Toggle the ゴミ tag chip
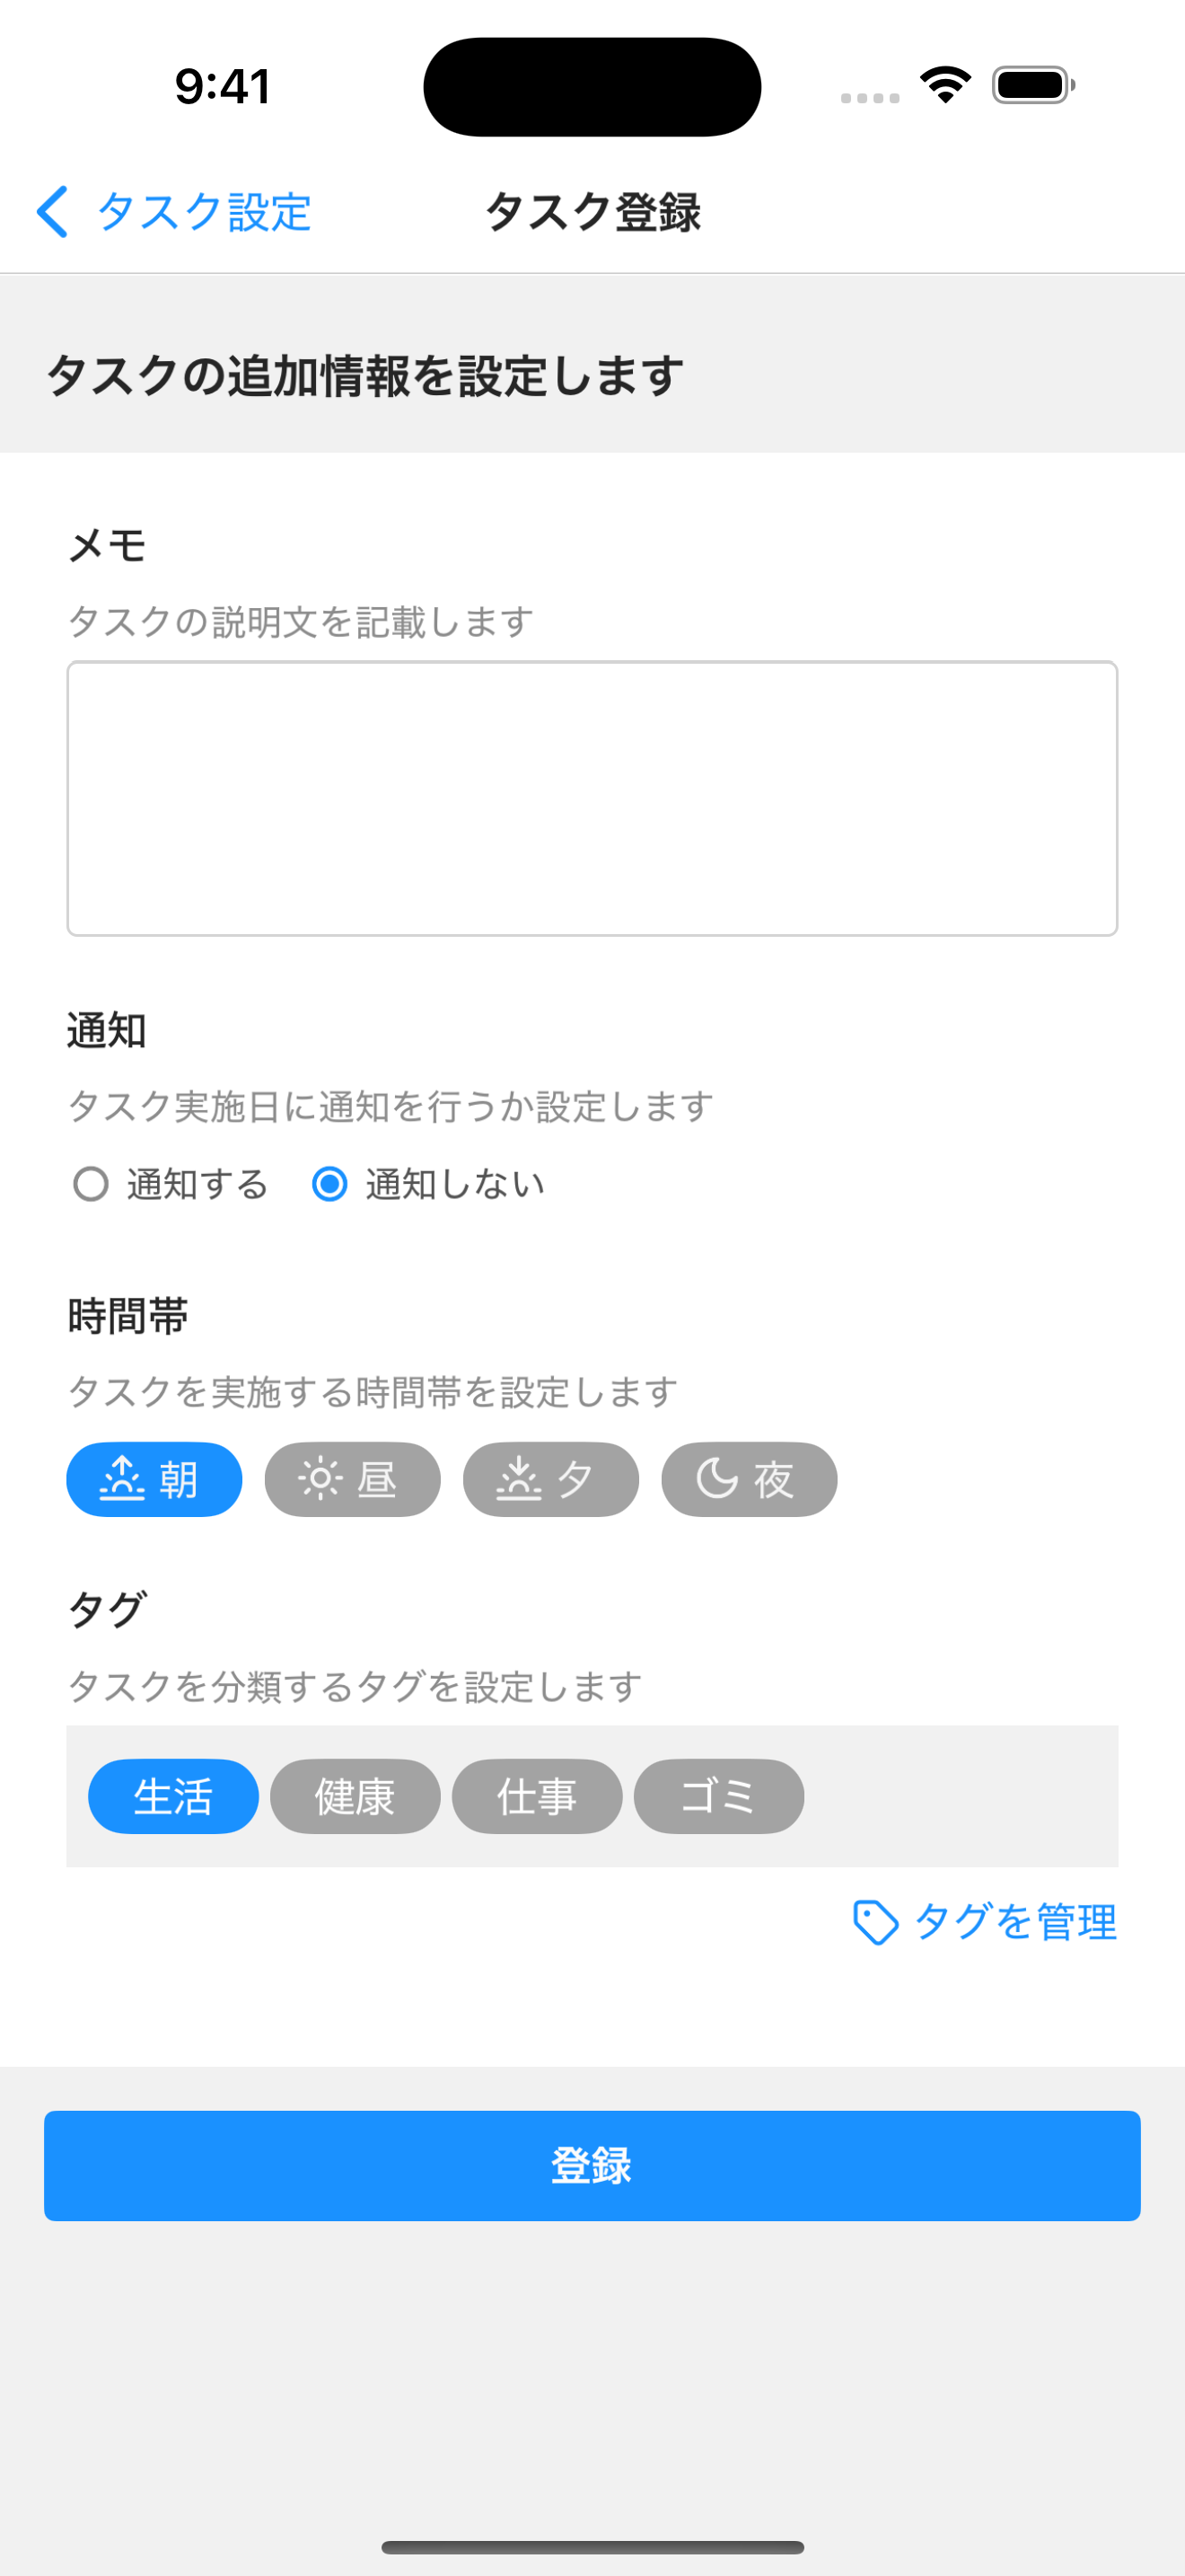The width and height of the screenshot is (1185, 2576). [x=718, y=1796]
